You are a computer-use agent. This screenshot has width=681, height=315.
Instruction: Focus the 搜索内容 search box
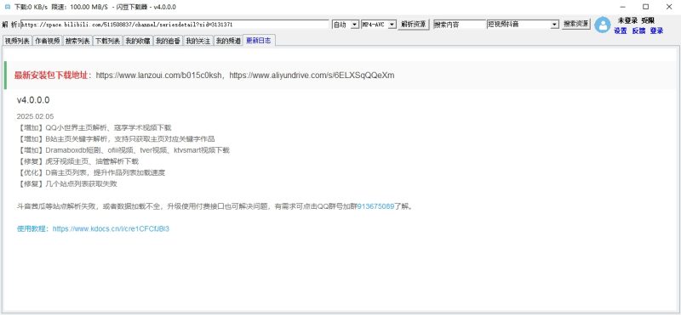460,25
